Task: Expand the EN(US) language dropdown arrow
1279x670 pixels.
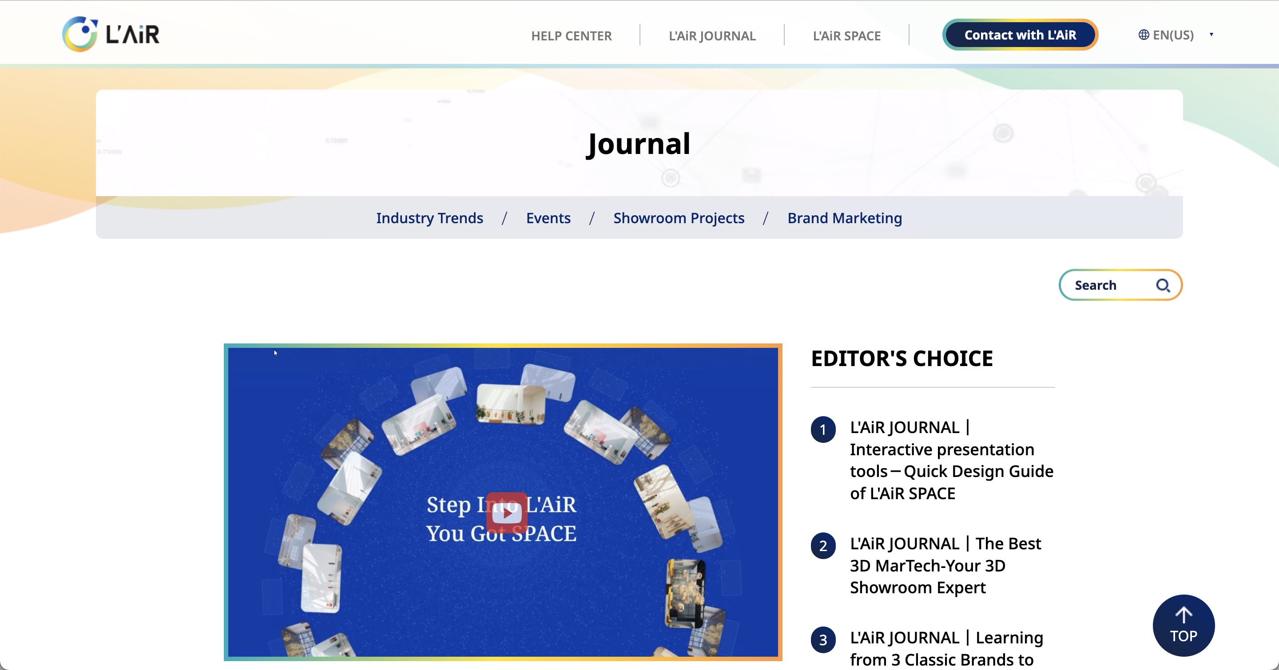Action: 1211,35
